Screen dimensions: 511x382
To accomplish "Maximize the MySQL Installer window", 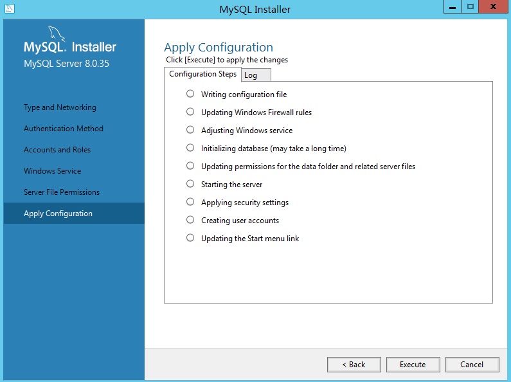I will [x=471, y=7].
